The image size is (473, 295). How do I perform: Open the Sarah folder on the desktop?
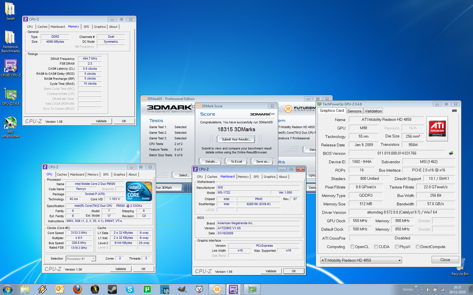point(10,11)
